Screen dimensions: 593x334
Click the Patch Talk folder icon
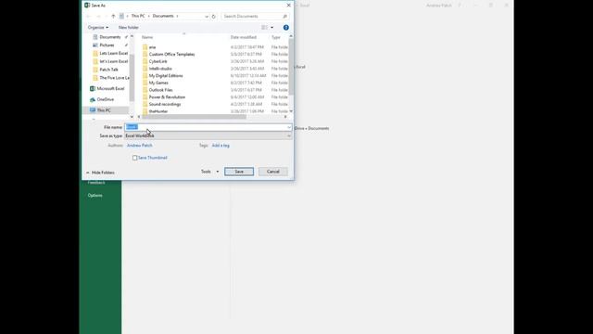pyautogui.click(x=95, y=70)
